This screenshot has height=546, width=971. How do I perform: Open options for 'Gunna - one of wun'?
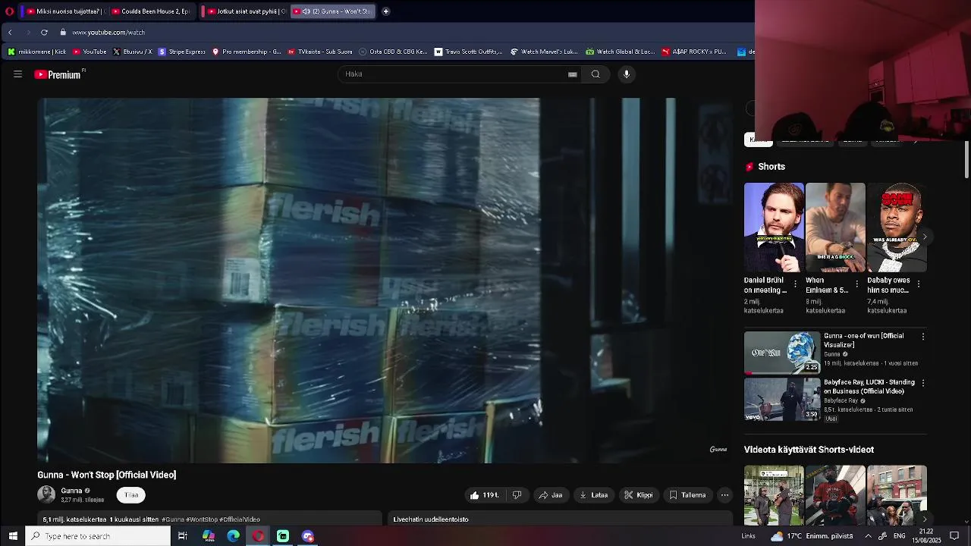(923, 336)
